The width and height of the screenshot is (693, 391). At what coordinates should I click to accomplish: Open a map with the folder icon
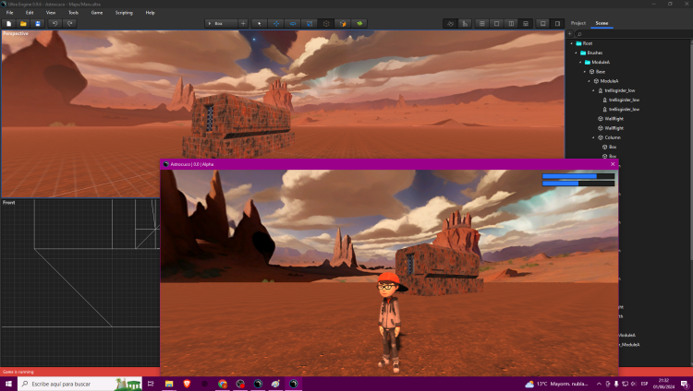coord(23,23)
